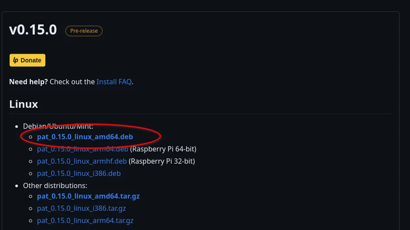The image size is (410, 230).
Task: Download pat_0.15.0_linux_arm64.tar.gz archive
Action: tap(85, 220)
